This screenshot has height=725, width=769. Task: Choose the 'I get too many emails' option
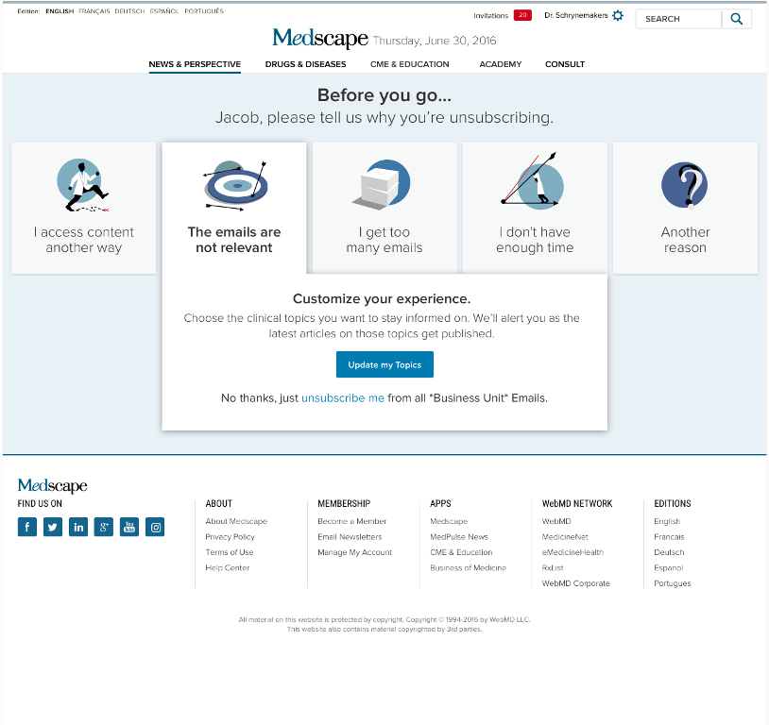point(384,208)
